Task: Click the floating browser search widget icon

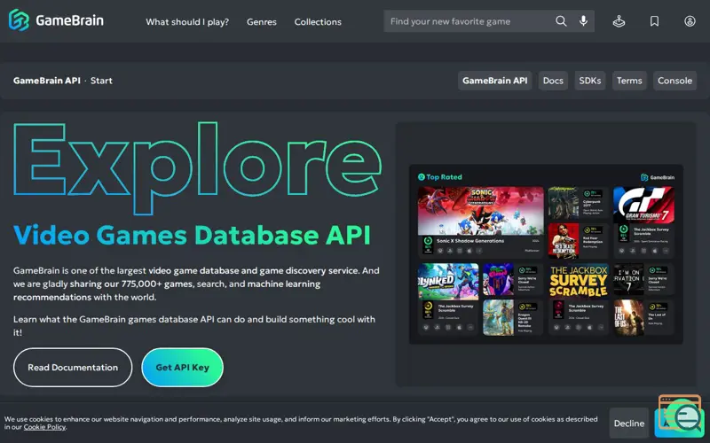Action: tap(681, 414)
